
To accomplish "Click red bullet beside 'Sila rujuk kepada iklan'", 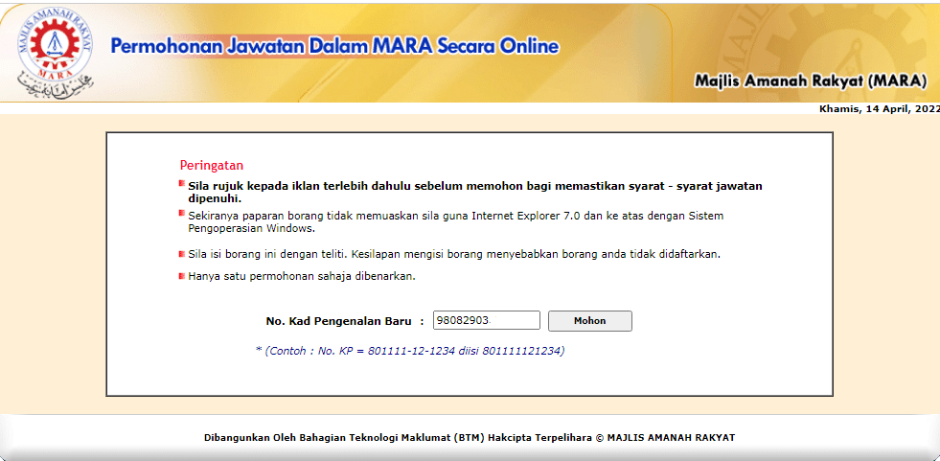I will pyautogui.click(x=182, y=183).
